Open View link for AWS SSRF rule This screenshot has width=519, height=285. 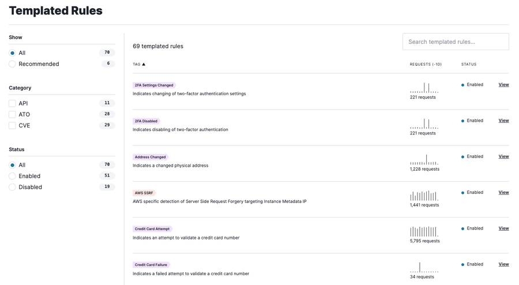(x=503, y=192)
